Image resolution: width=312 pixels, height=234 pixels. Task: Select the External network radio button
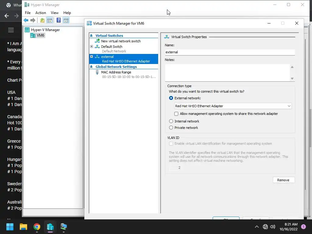(171, 98)
